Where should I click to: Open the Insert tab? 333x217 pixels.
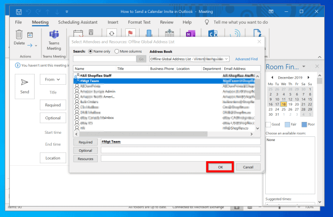[x=113, y=22]
